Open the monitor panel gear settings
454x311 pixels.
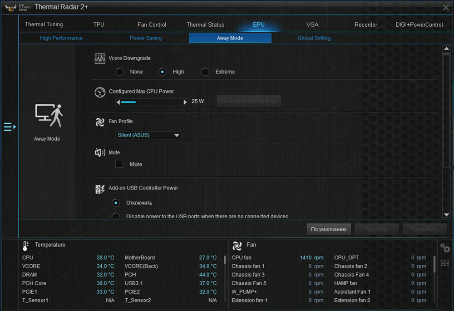click(445, 248)
